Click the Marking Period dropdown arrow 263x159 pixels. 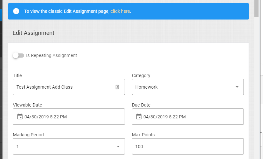click(x=118, y=147)
